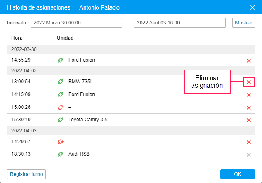Viewport: 262px width, 183px height.
Task: Click the green link icon beside Toyota Camry
Action: (61, 119)
